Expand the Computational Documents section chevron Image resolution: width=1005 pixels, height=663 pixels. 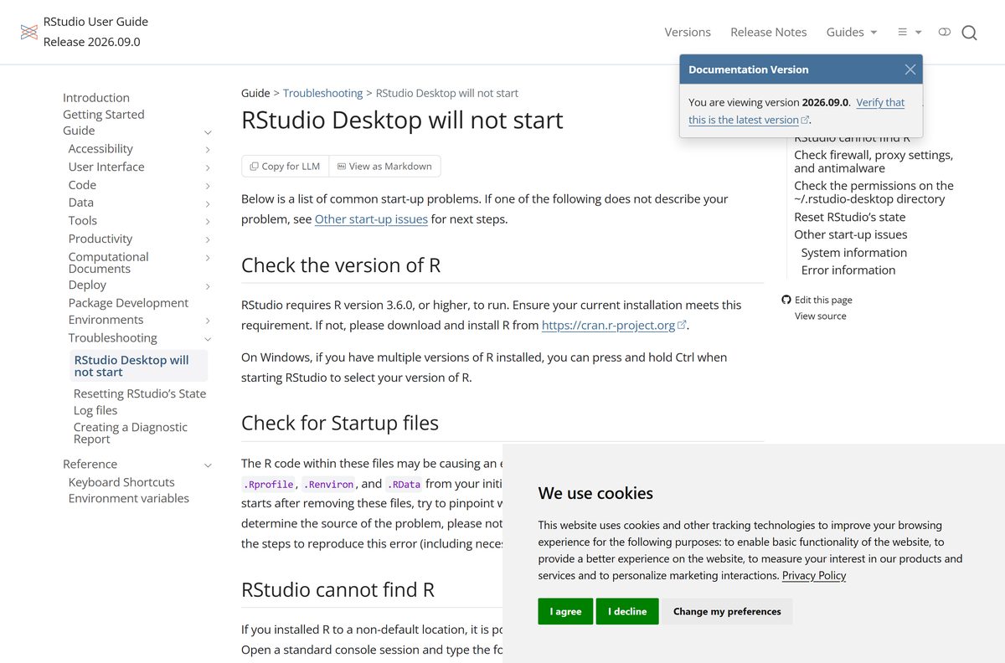[208, 258]
